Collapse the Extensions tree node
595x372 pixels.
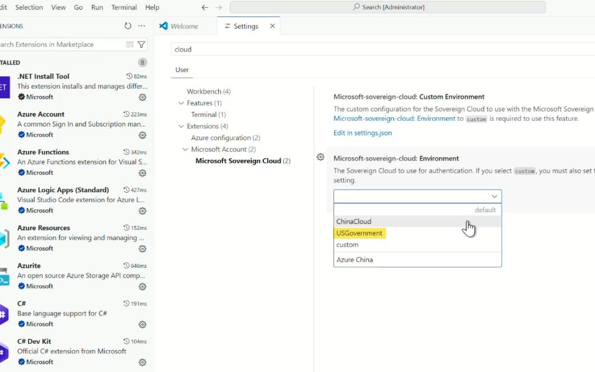pos(181,126)
